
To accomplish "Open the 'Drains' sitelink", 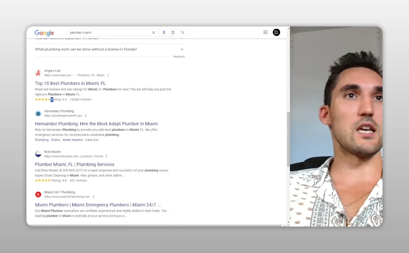I will pyautogui.click(x=55, y=140).
